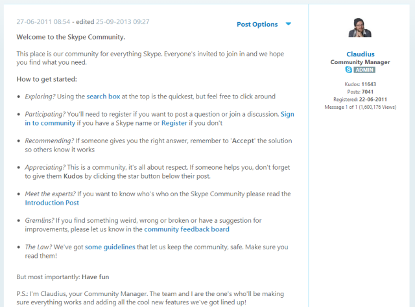Click the original post date 27-06-2011 08:54
The width and height of the screenshot is (415, 307).
point(43,21)
